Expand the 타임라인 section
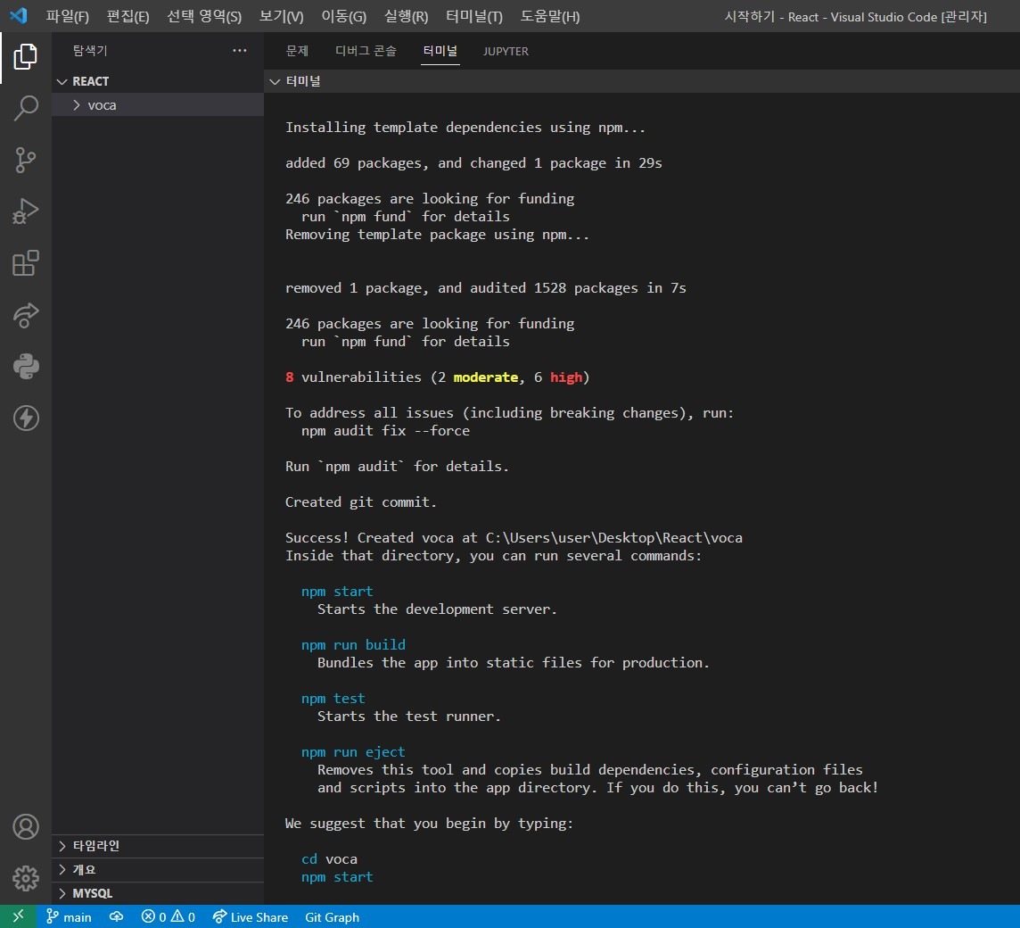The width and height of the screenshot is (1020, 928). [158, 846]
